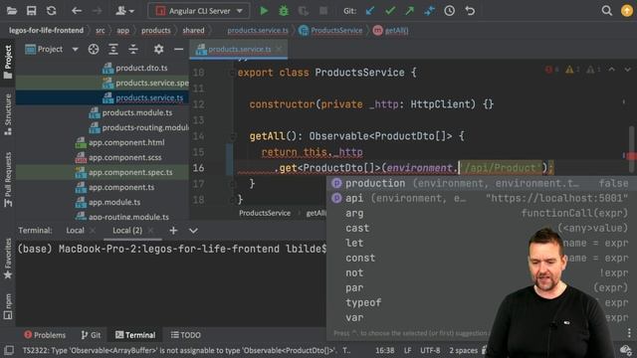Open app.component.html in project tree
Screen dimensions: 637x358
120,142
